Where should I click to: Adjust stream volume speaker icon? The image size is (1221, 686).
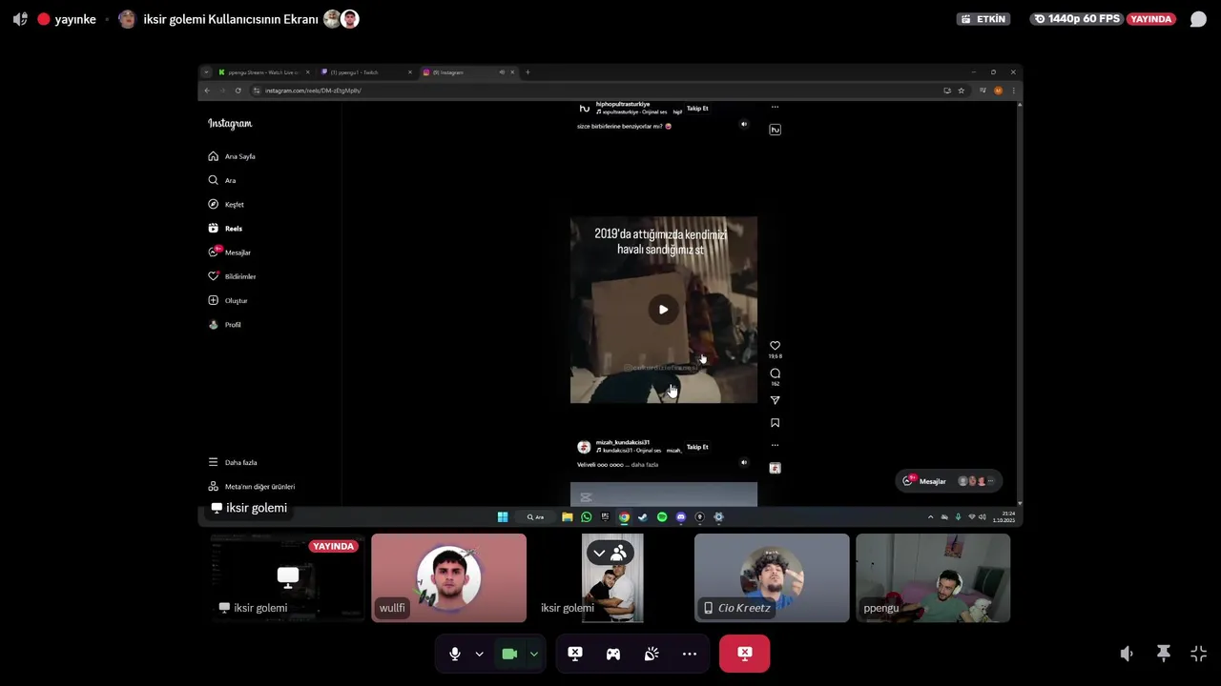1127,654
